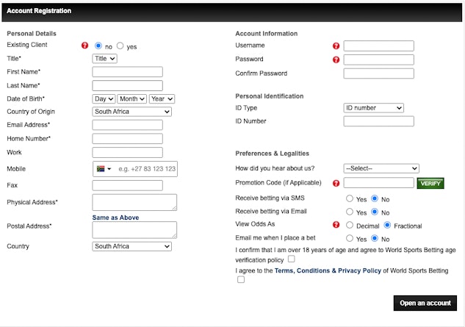Click the help icon beside View Odds As

point(336,225)
